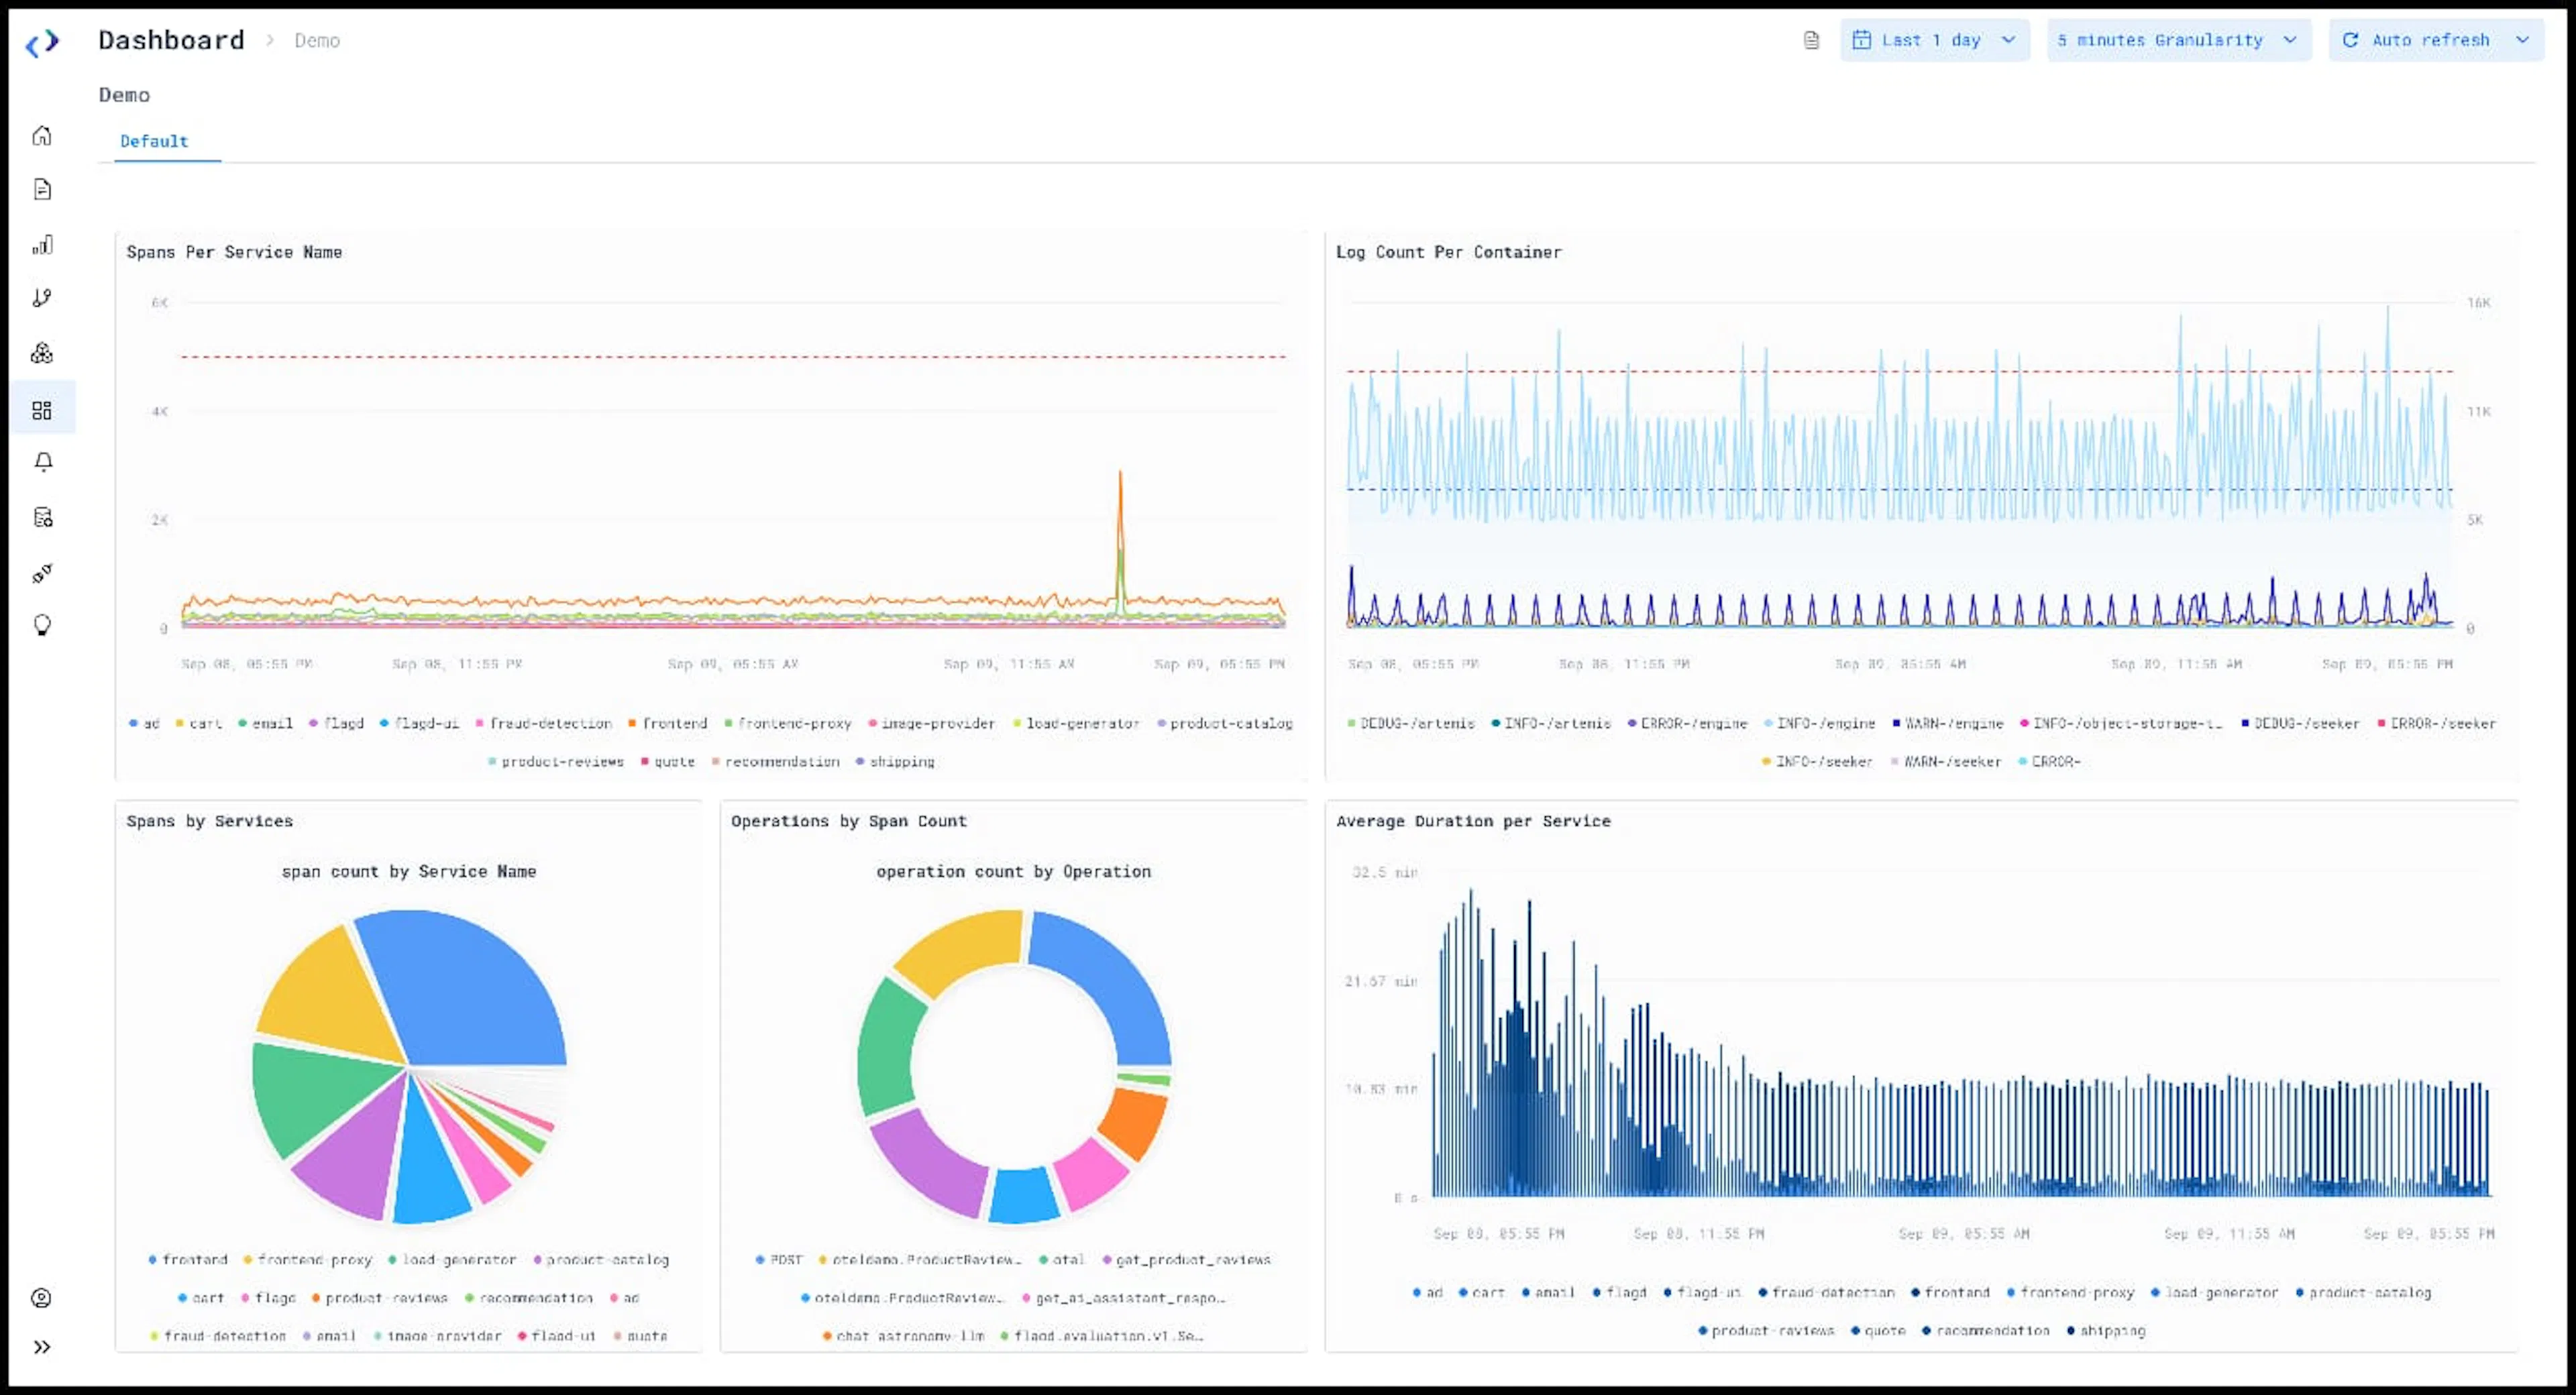The height and width of the screenshot is (1395, 2576).
Task: Click the user account icon in sidebar
Action: pyautogui.click(x=41, y=1297)
